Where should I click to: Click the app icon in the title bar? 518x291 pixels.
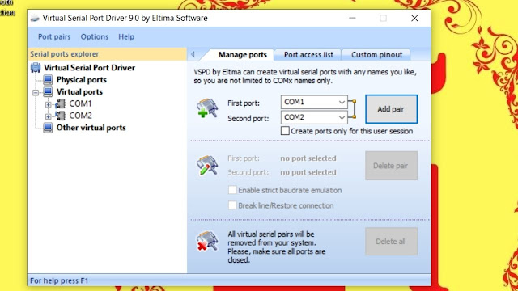pyautogui.click(x=35, y=18)
